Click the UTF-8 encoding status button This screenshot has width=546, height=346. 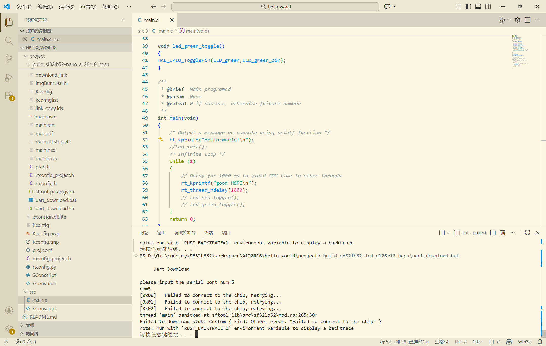pyautogui.click(x=461, y=342)
